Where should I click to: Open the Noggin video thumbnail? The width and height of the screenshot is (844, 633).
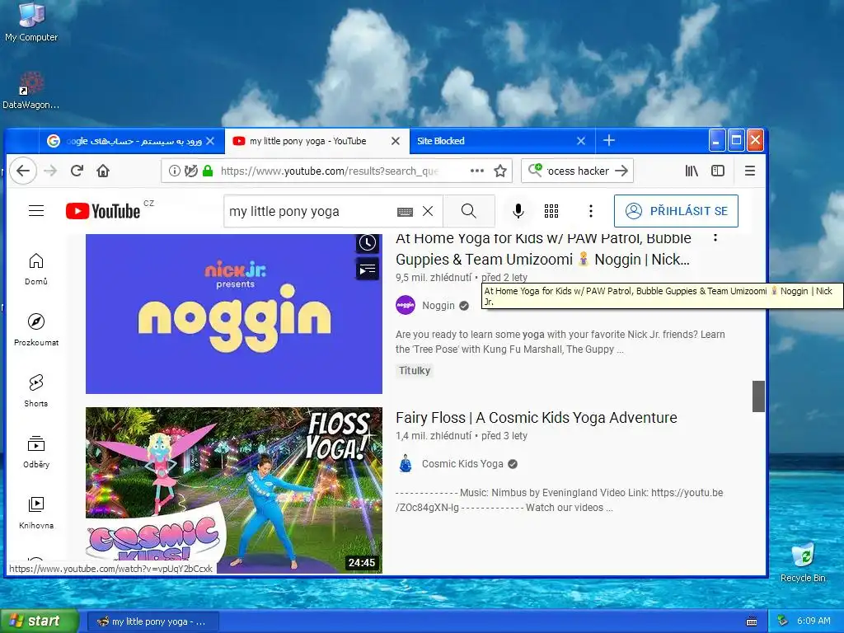[234, 314]
